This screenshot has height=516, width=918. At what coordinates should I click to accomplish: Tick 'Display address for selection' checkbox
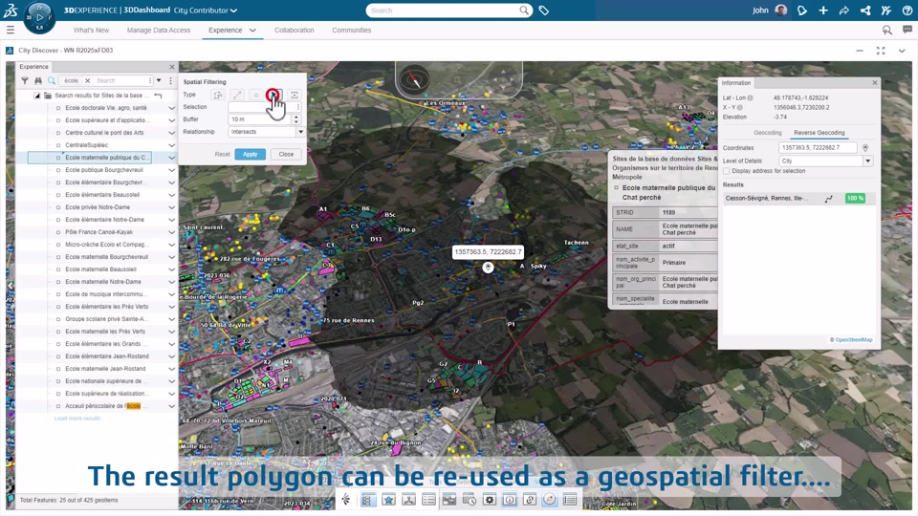pos(726,171)
